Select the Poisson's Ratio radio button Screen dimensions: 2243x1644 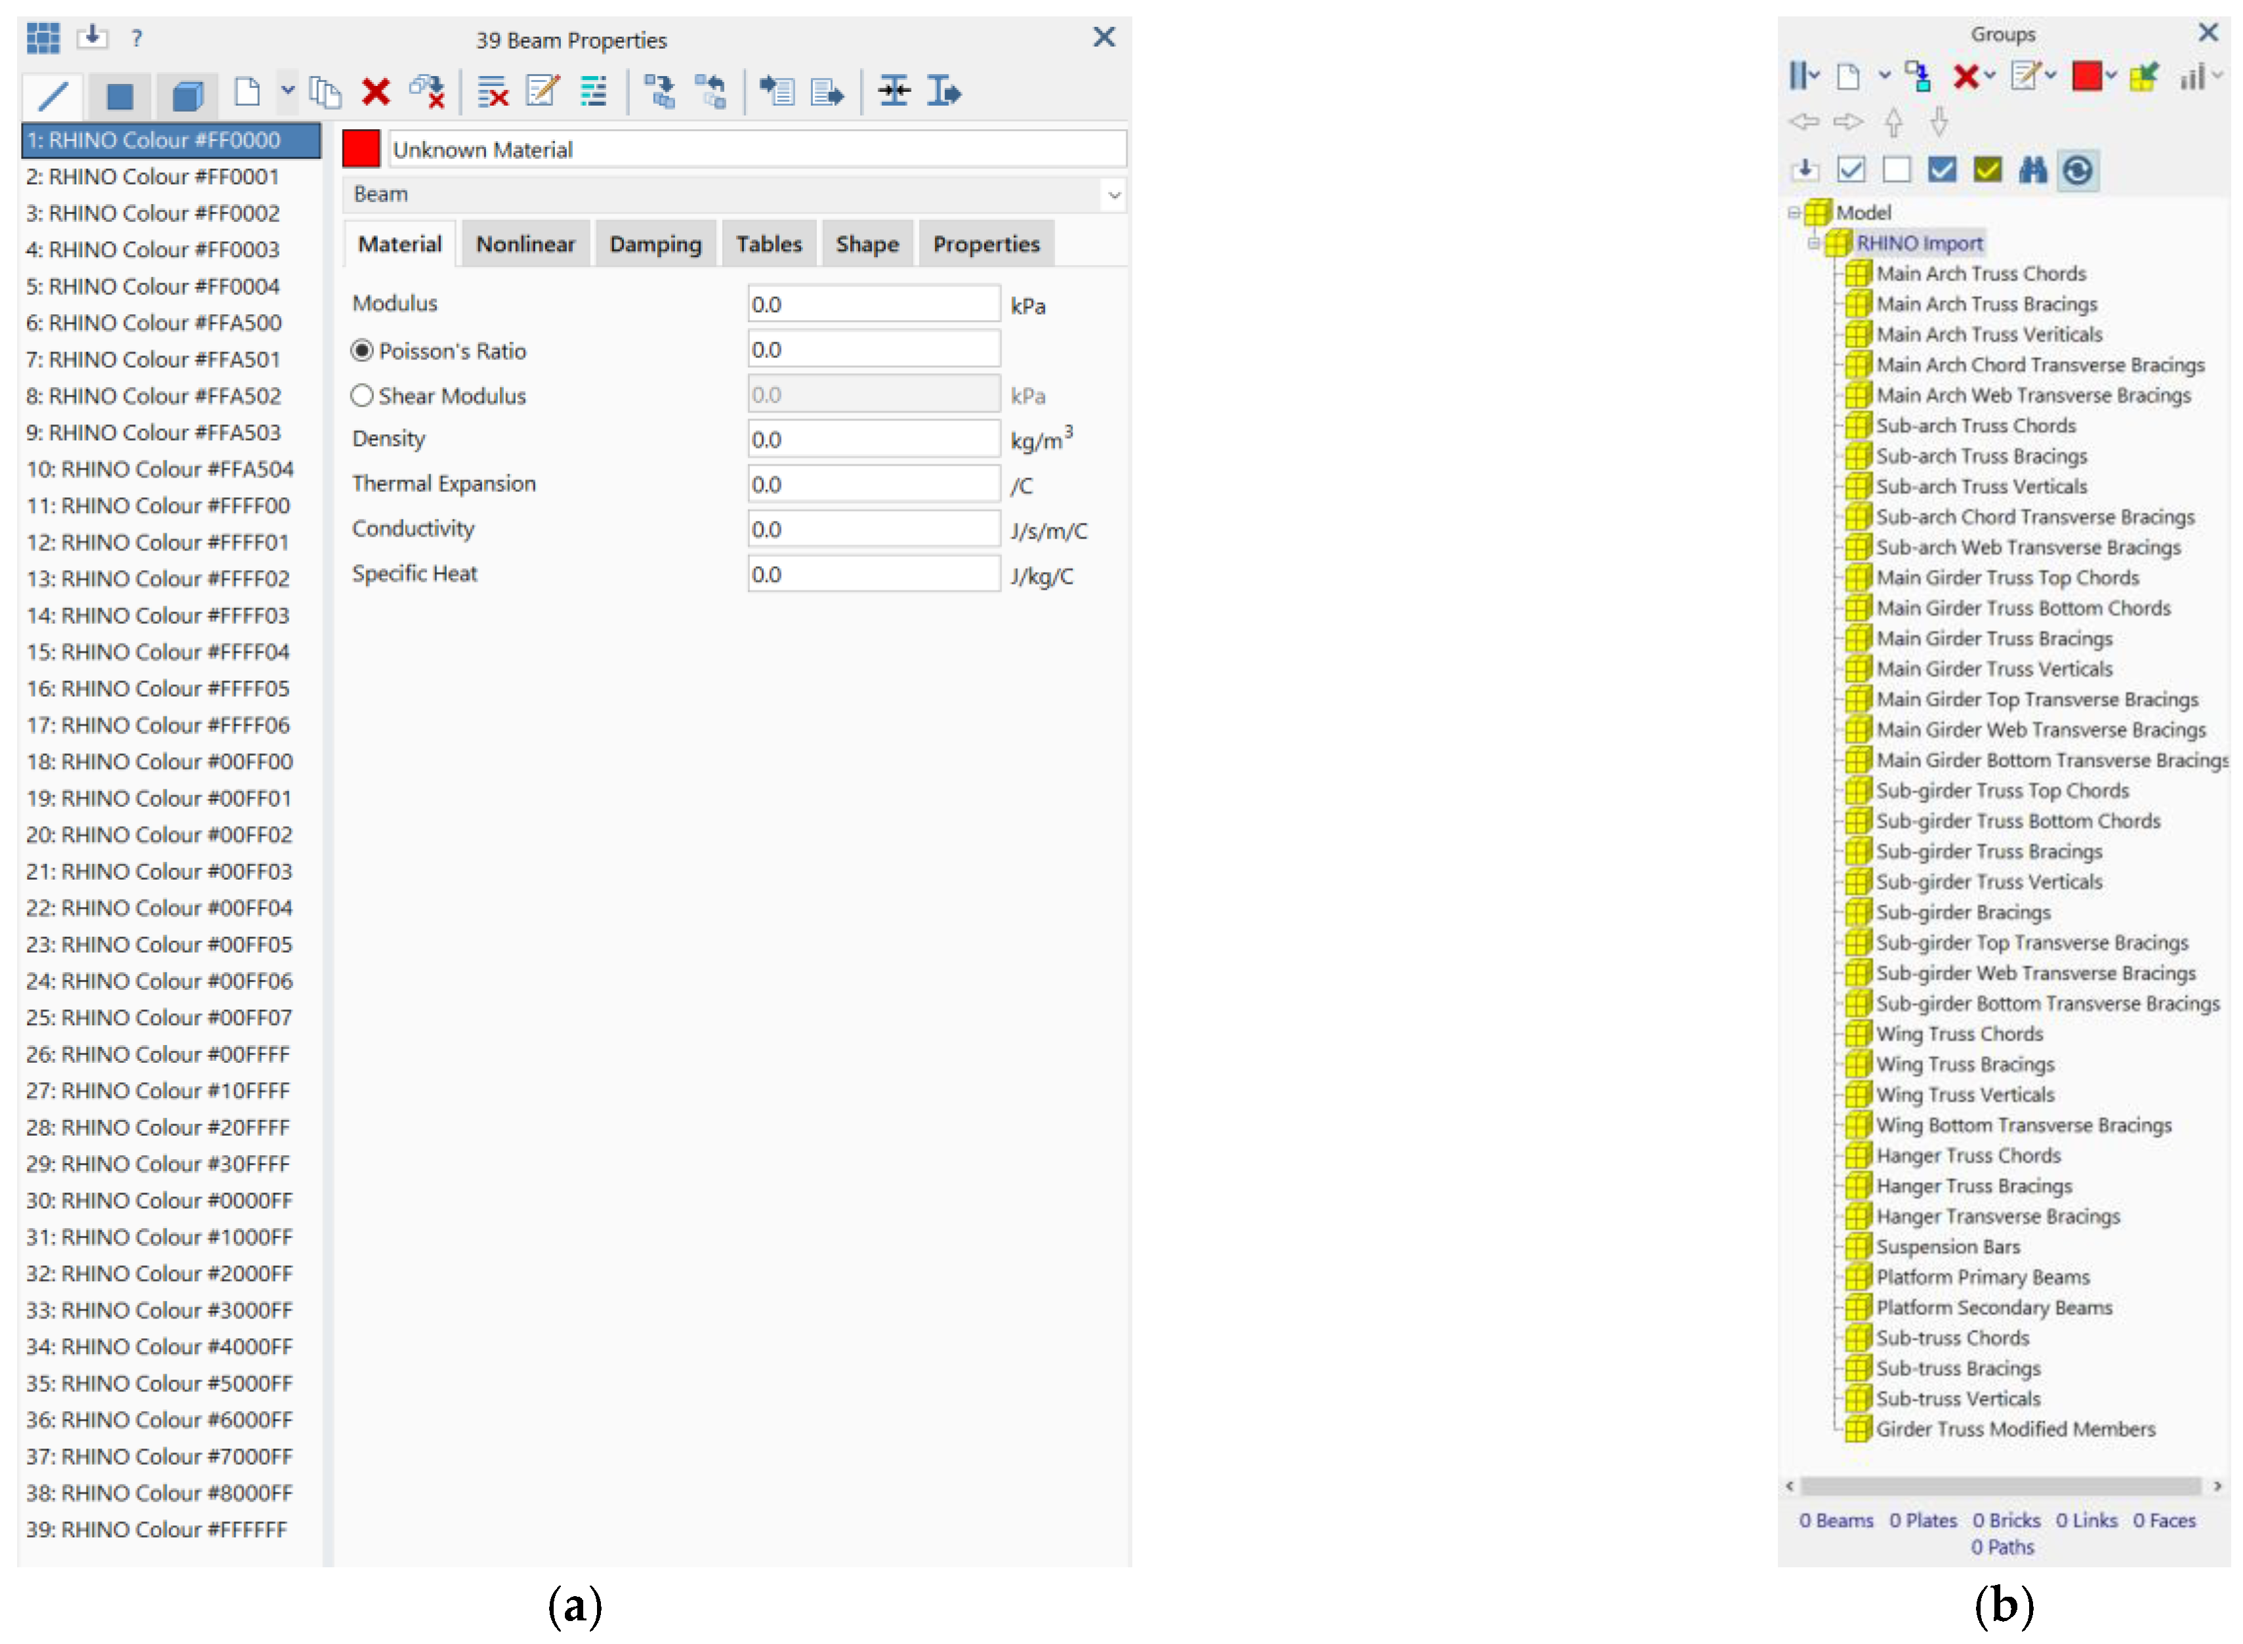coord(362,350)
